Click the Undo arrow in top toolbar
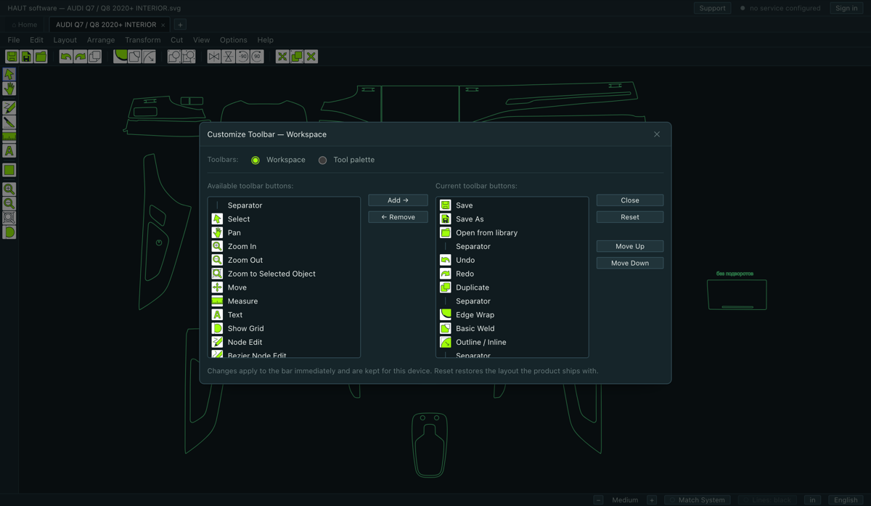Screen dimensions: 871x506 pos(66,57)
